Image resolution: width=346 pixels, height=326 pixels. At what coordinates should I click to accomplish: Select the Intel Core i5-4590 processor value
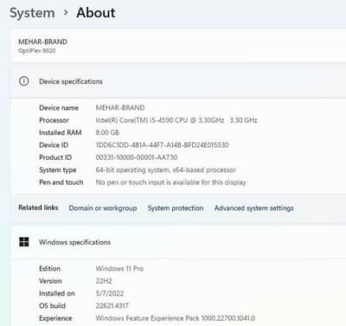176,120
